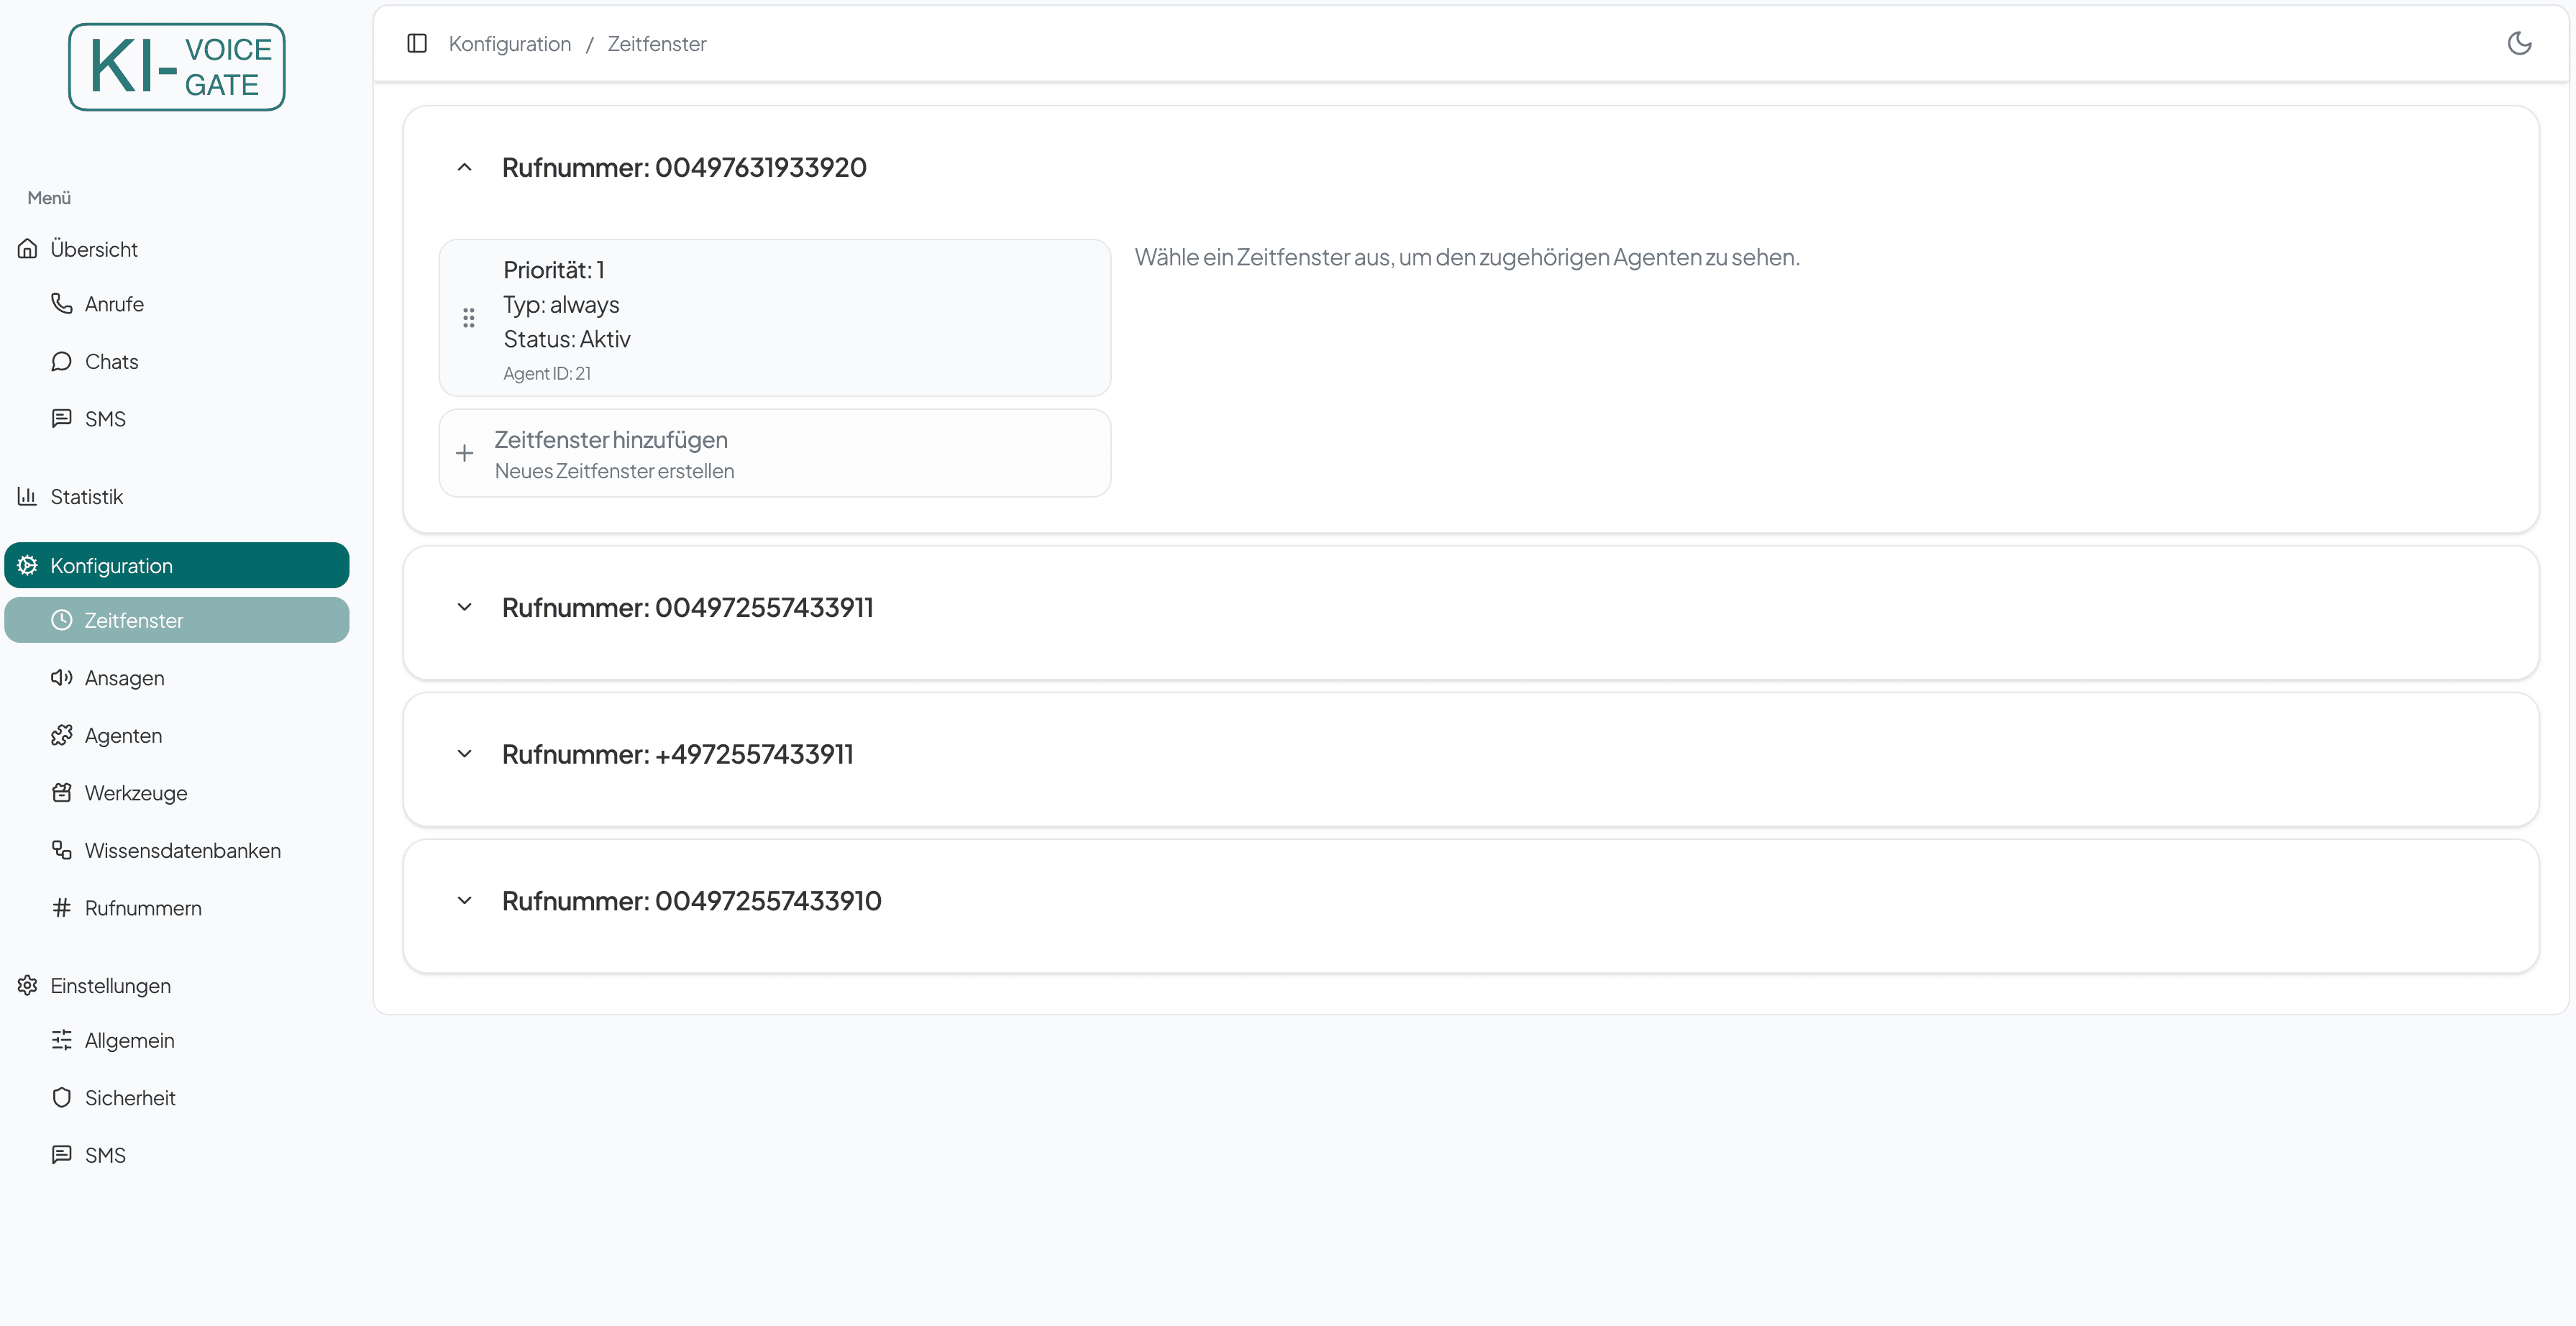Expand Rufnummer 004972557433910 section

pos(464,900)
